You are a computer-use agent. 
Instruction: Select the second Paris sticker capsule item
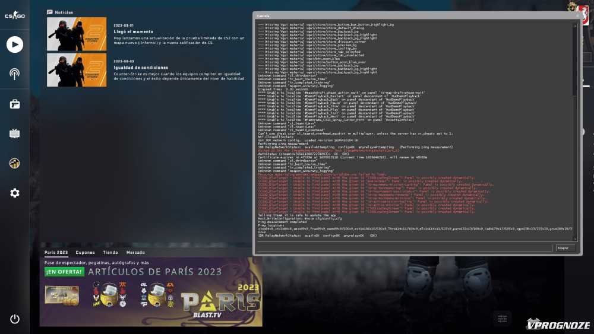pos(157,294)
